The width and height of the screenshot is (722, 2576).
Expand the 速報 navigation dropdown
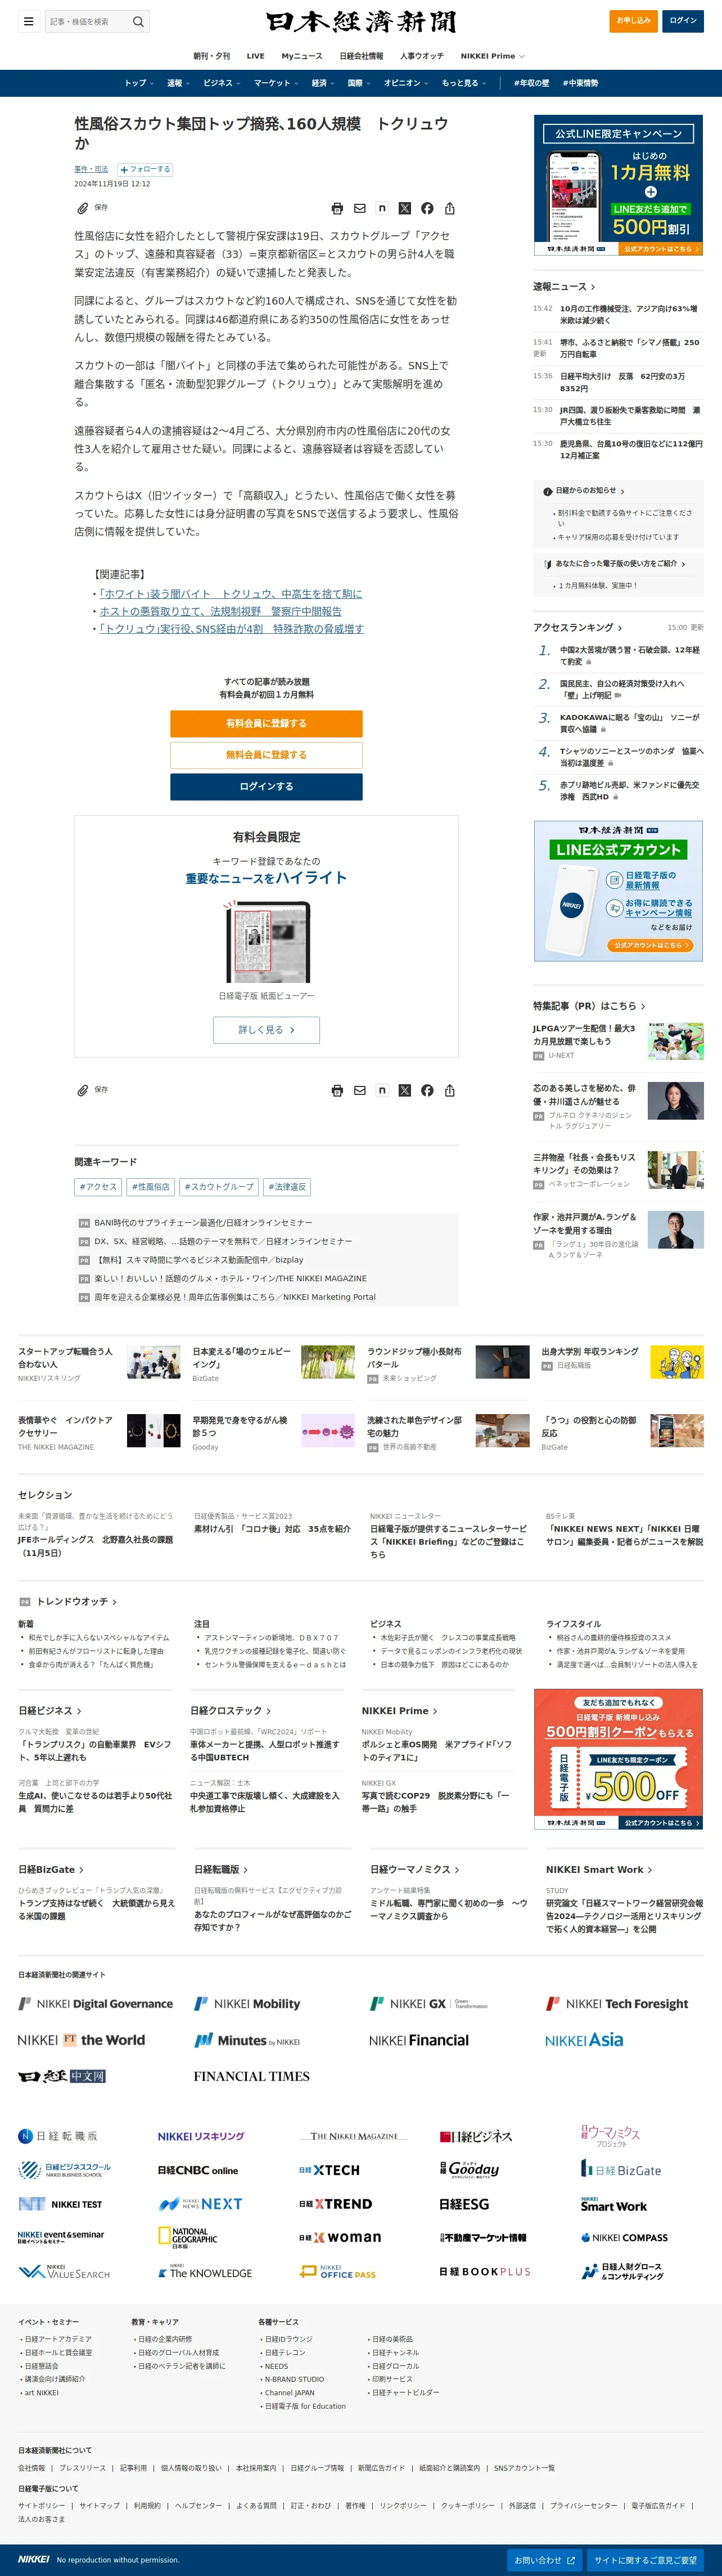point(179,83)
